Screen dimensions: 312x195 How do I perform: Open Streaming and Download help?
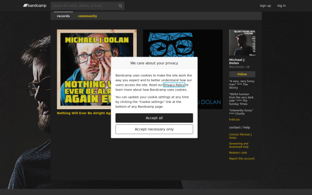coord(239,145)
